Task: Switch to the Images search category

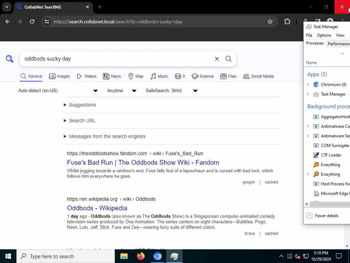Action: point(59,76)
